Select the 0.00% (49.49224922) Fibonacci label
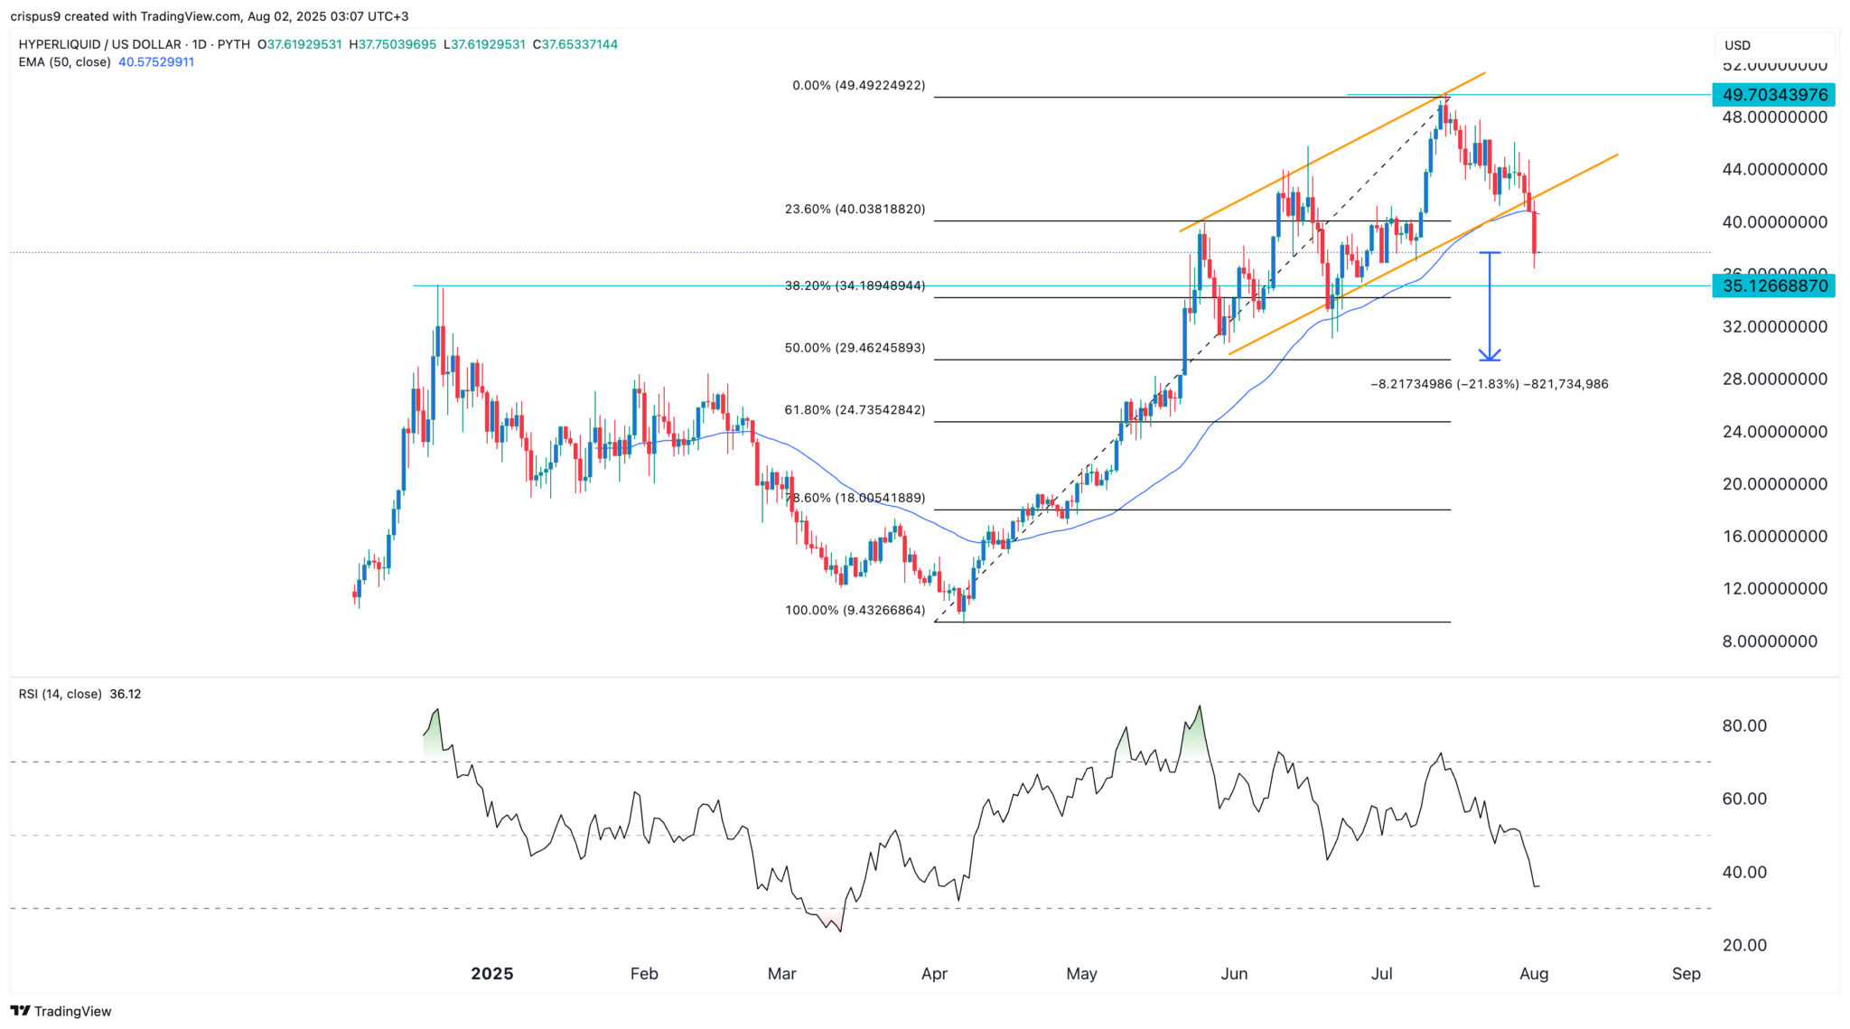Viewport: 1850px width, 1029px height. coord(859,86)
